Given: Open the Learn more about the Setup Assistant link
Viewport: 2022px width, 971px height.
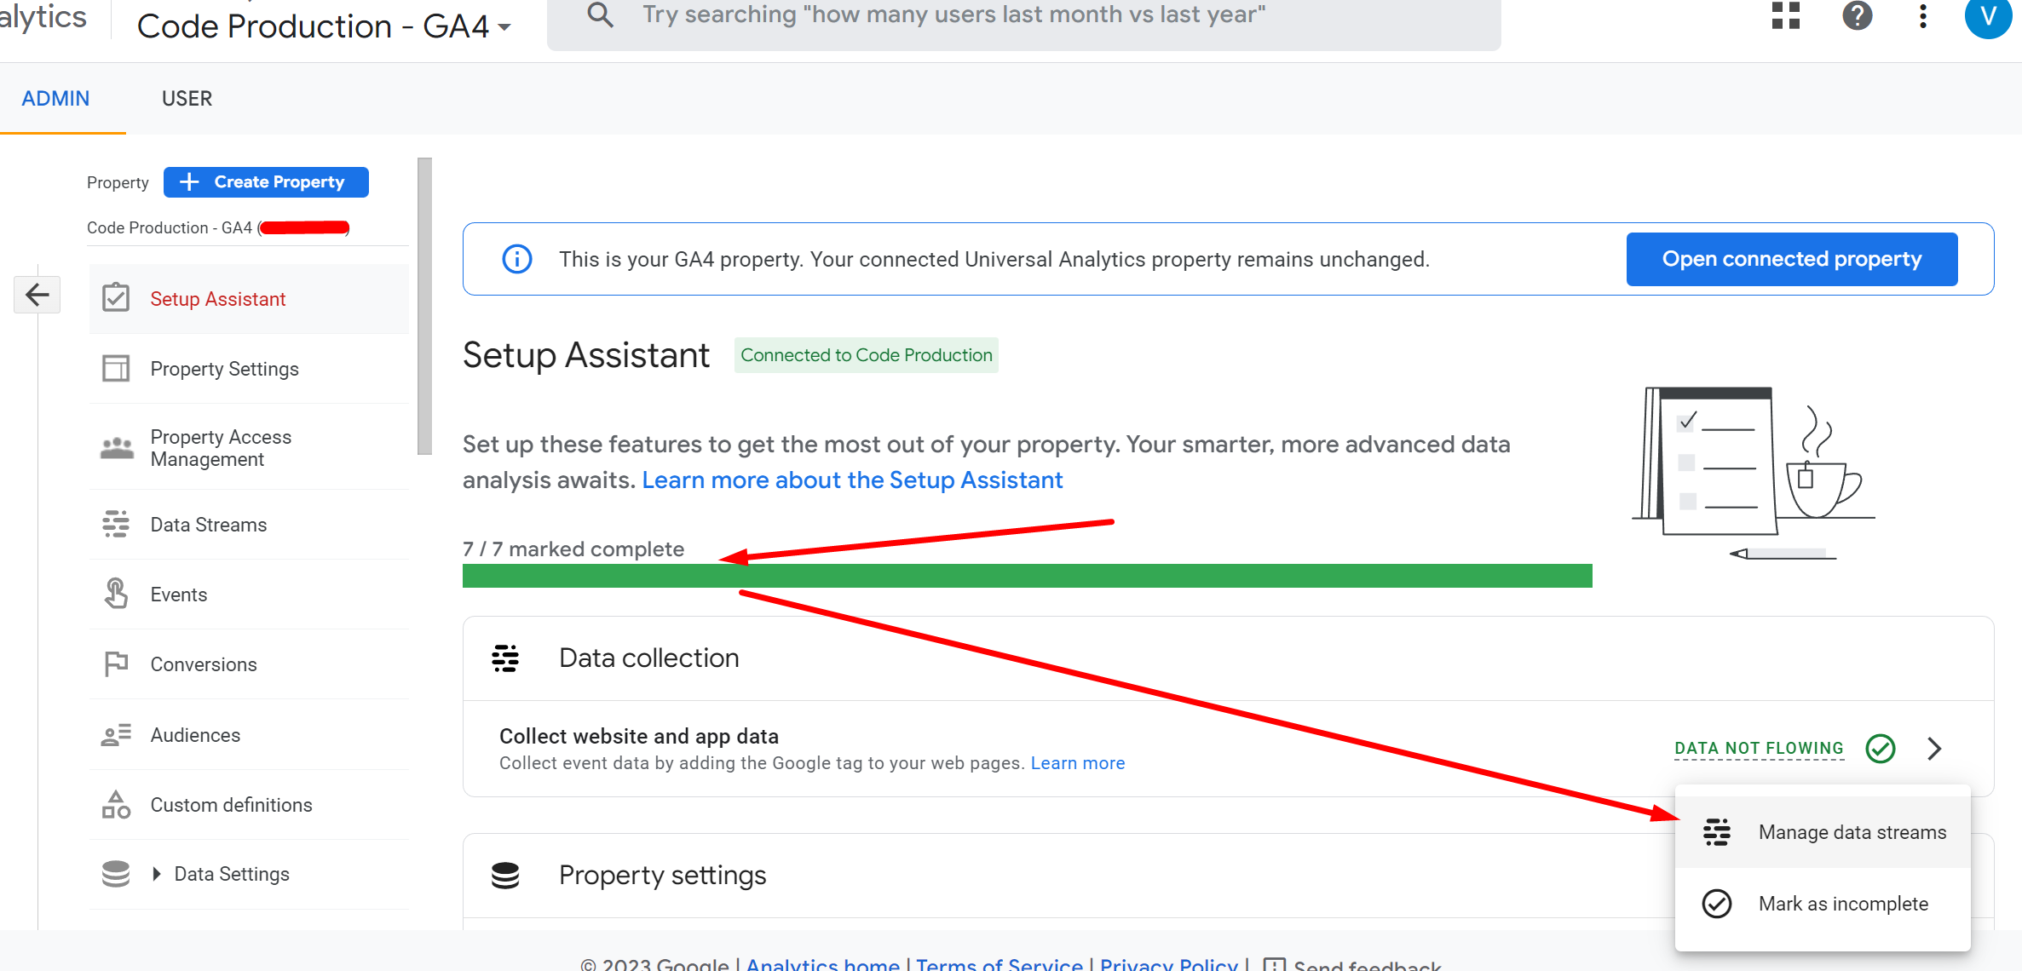Looking at the screenshot, I should pyautogui.click(x=852, y=480).
